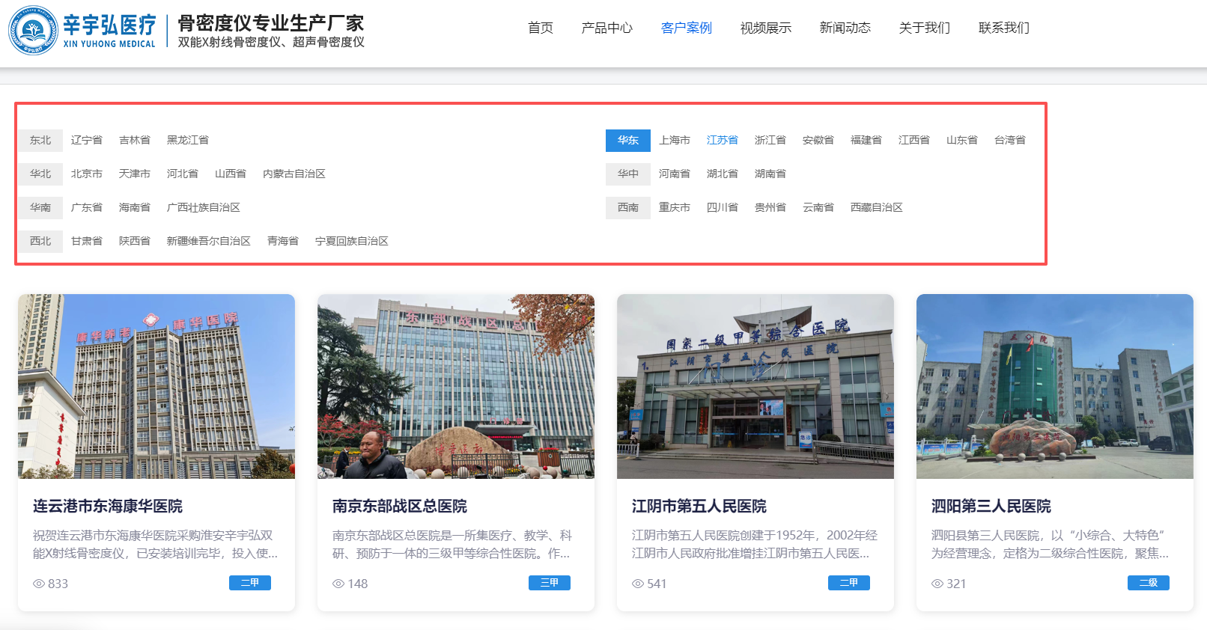Image resolution: width=1207 pixels, height=630 pixels.
Task: Filter cases by 江苏省
Action: 722,140
